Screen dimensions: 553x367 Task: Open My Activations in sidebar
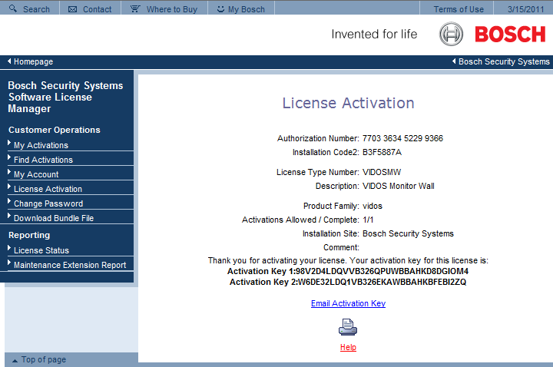[x=41, y=145]
